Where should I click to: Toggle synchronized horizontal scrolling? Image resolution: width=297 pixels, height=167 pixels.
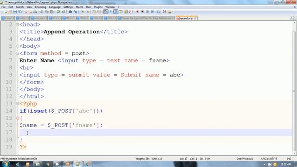pyautogui.click(x=99, y=12)
